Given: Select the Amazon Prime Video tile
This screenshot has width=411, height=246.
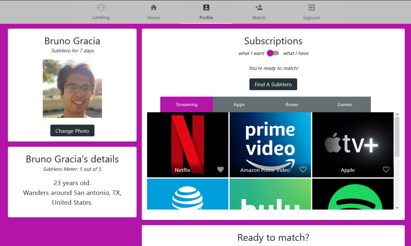Looking at the screenshot, I should pyautogui.click(x=270, y=145).
